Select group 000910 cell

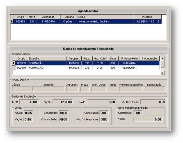[x=22, y=68]
